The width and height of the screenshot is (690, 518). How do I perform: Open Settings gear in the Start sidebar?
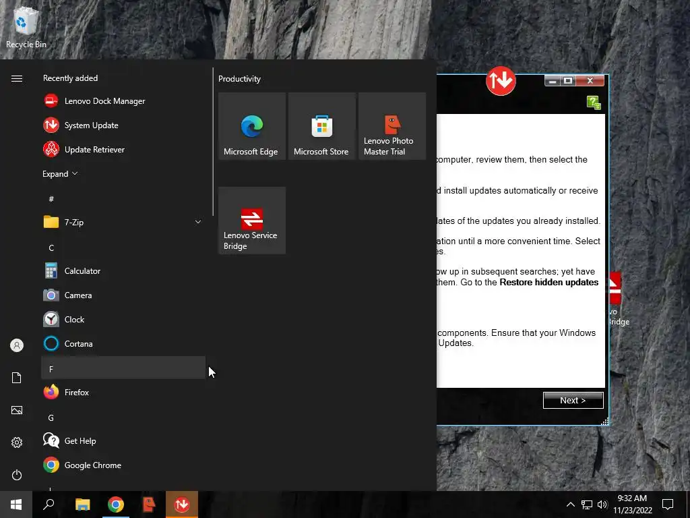coord(17,442)
